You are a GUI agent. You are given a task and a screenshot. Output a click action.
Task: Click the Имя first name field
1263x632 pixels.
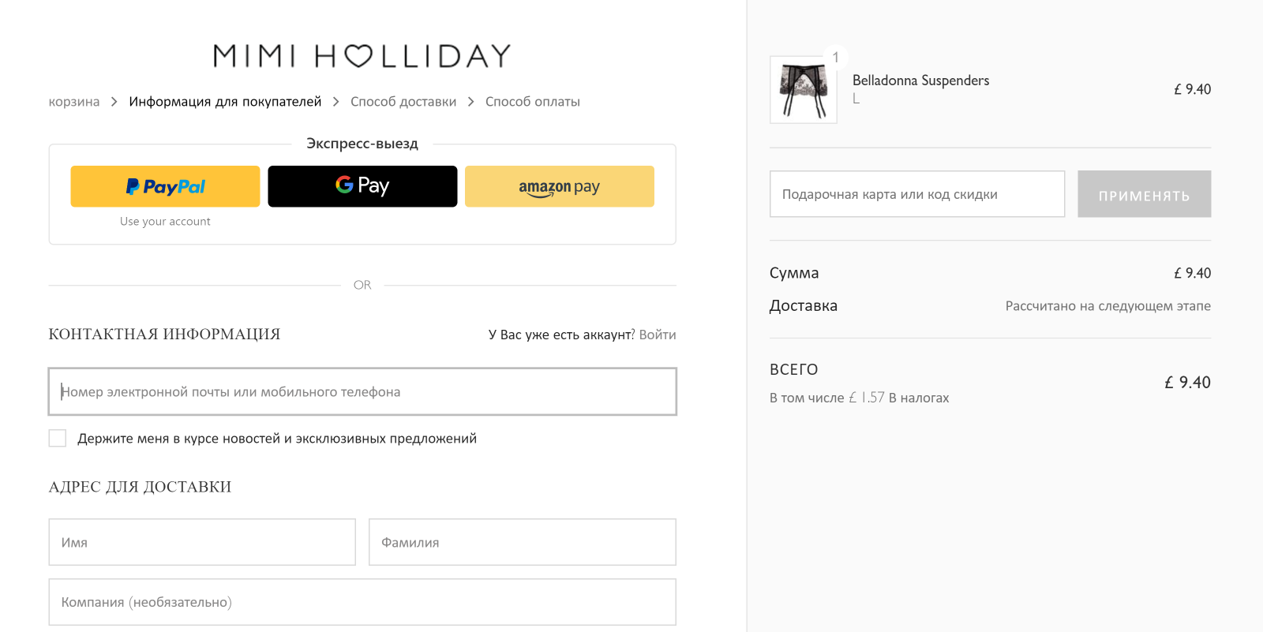coord(202,542)
